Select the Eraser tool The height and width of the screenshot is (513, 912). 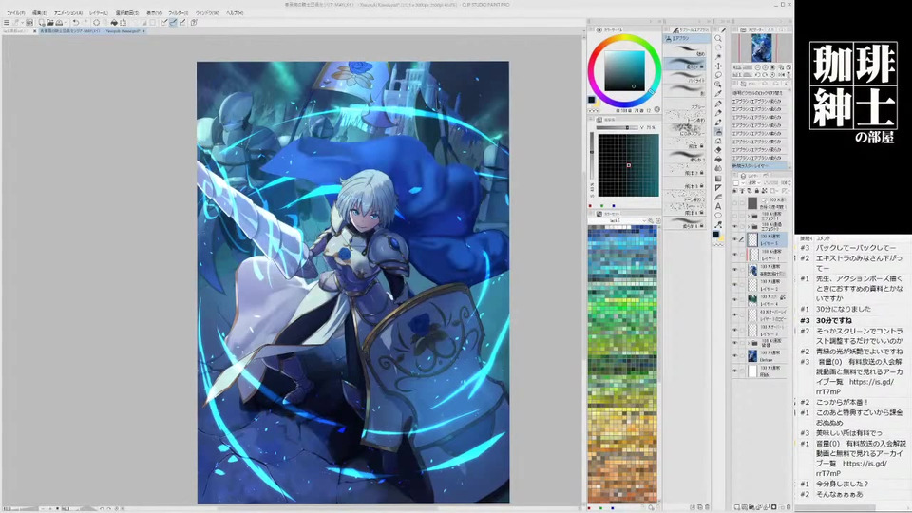click(718, 150)
